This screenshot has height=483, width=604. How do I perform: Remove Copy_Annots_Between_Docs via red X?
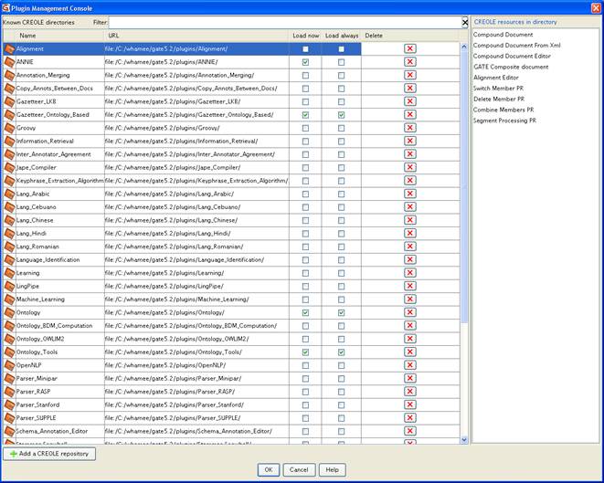pyautogui.click(x=410, y=89)
